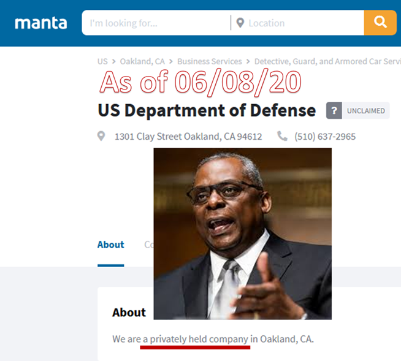Select the About tab
The image size is (401, 361).
110,245
